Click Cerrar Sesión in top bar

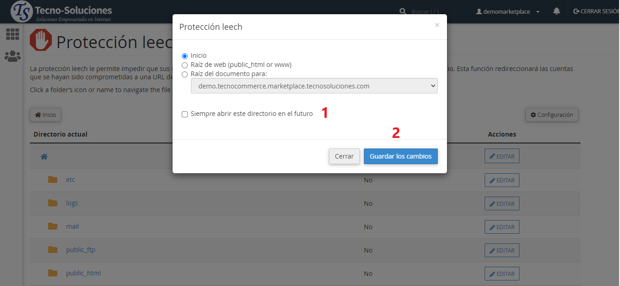[x=596, y=11]
